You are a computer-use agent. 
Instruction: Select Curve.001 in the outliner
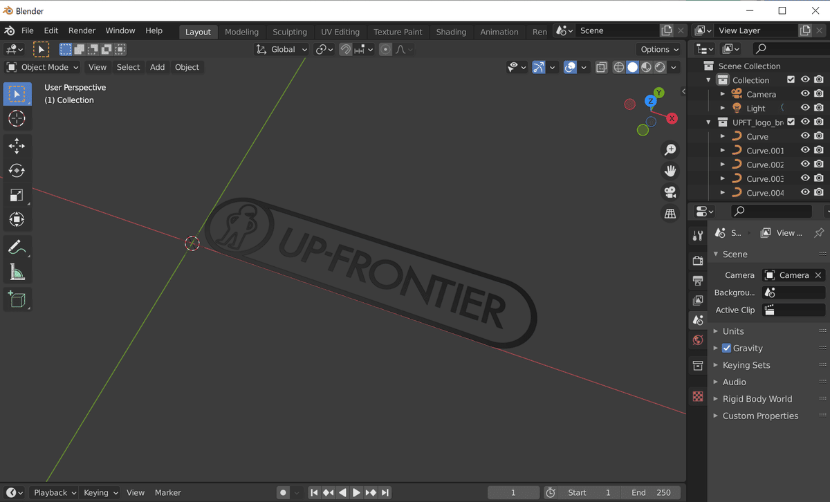click(x=765, y=150)
